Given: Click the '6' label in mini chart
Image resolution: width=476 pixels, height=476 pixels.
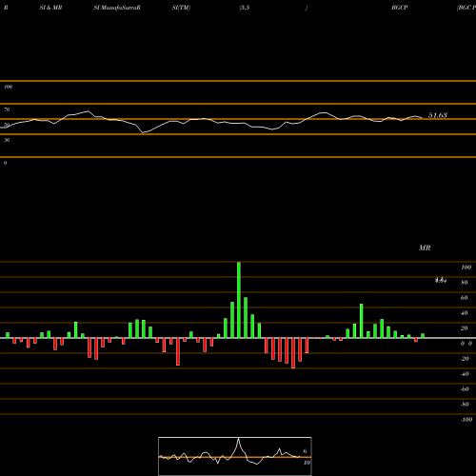Looking at the screenshot, I should click(305, 451).
